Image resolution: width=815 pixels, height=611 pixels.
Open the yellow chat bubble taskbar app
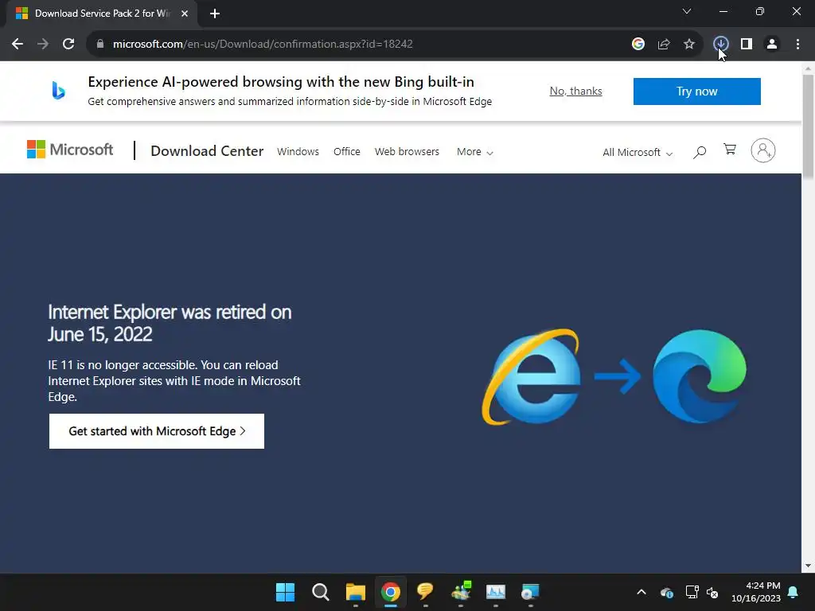[425, 591]
